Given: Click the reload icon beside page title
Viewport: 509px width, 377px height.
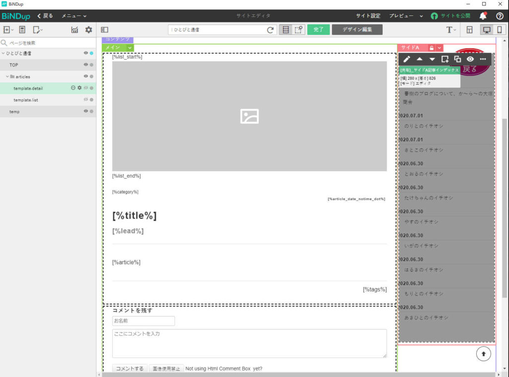Looking at the screenshot, I should 270,30.
